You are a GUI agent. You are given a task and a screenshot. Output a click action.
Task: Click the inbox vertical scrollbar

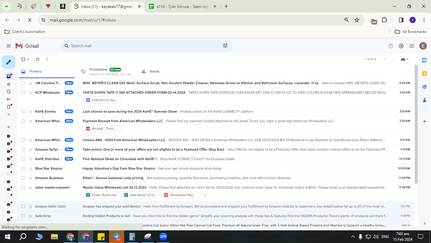(x=416, y=124)
